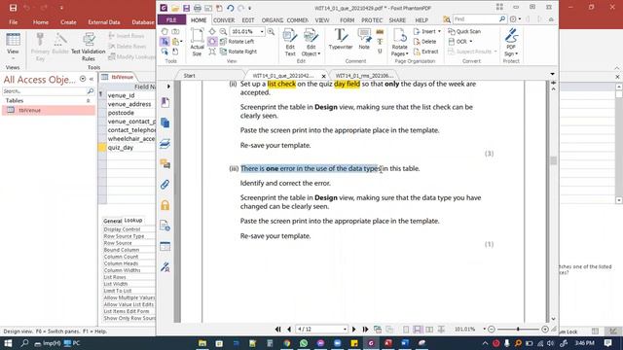The width and height of the screenshot is (623, 350).
Task: Rotate the page view right
Action: 238,52
